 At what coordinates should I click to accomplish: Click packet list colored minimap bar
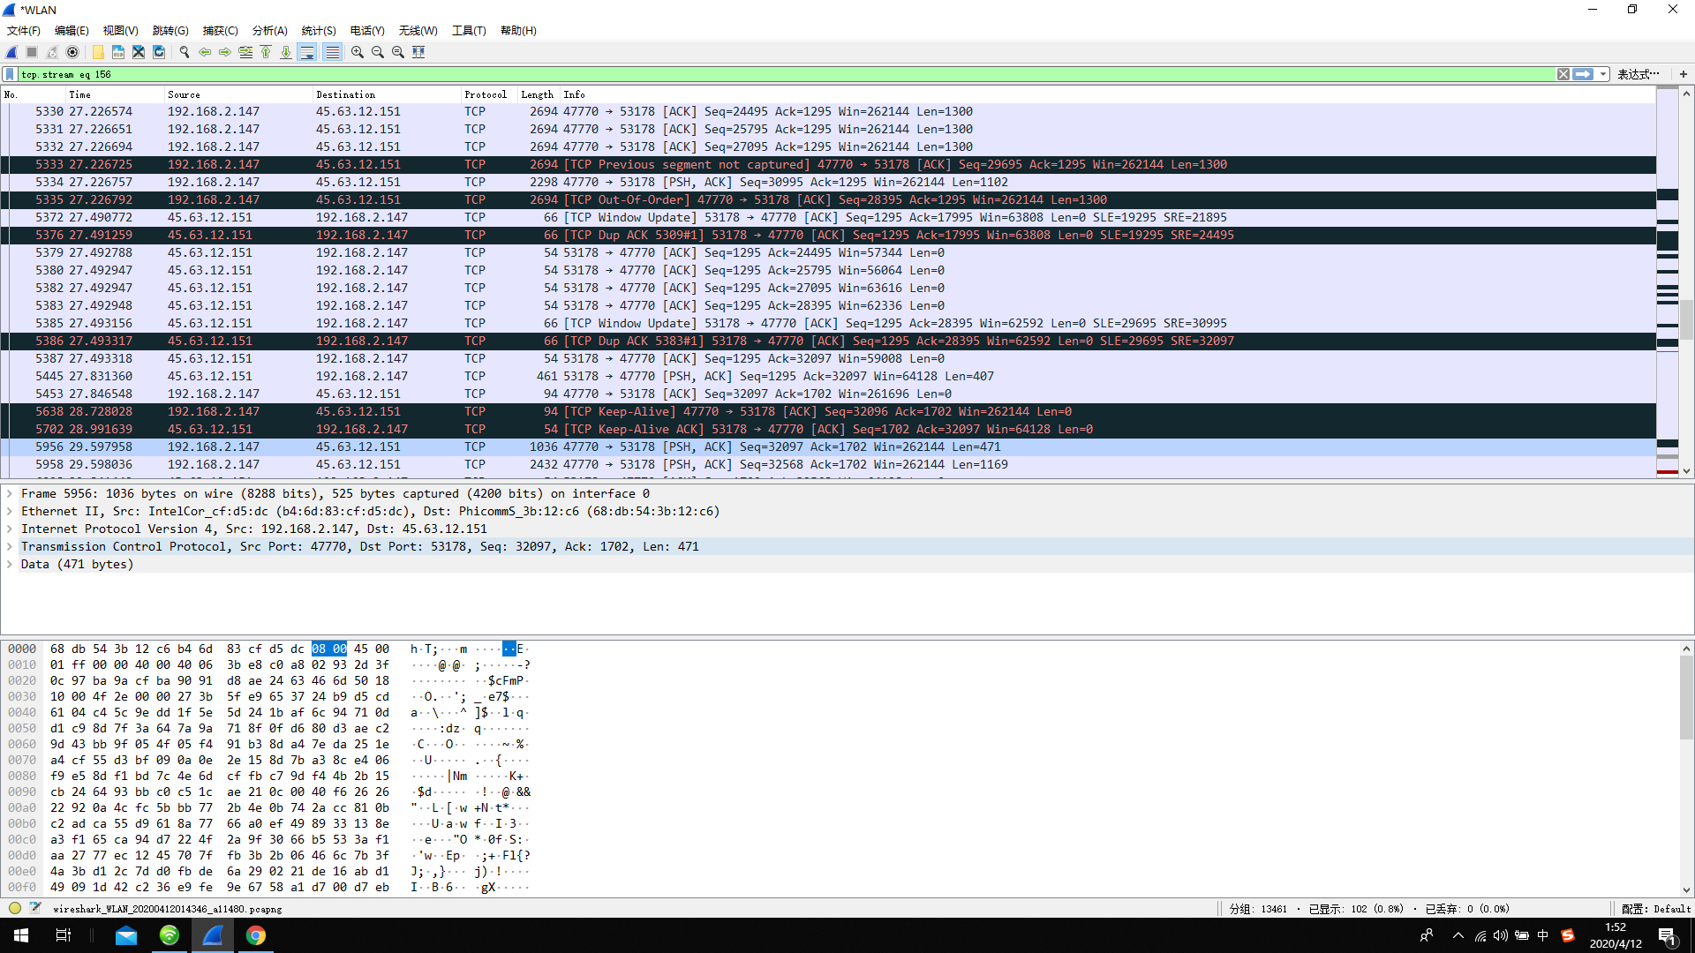tap(1667, 282)
